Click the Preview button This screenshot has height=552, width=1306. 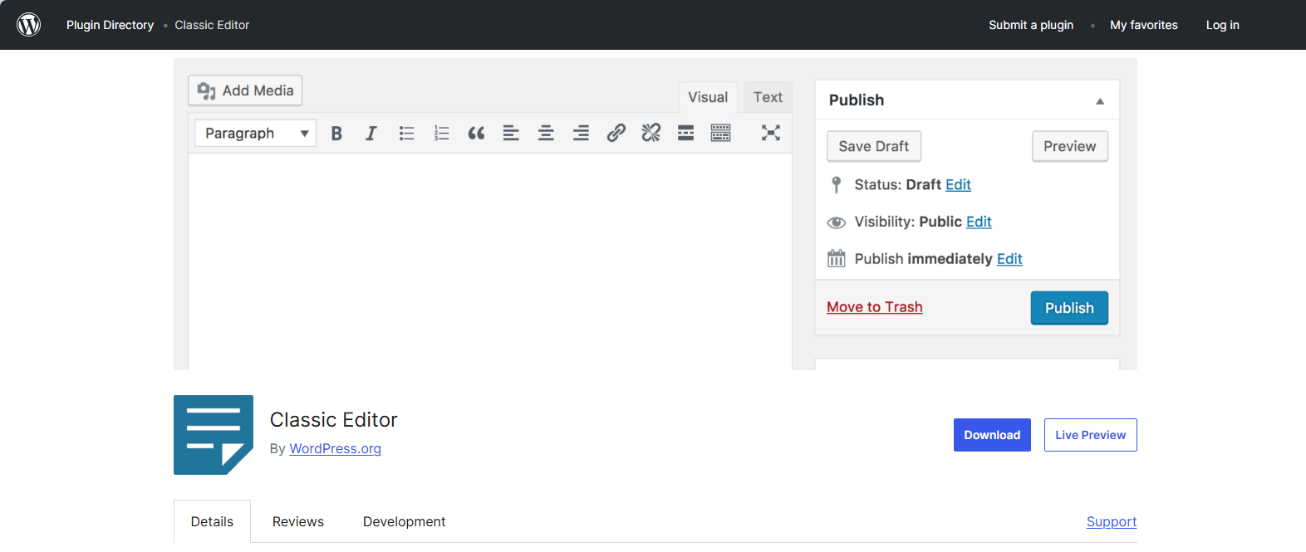pos(1070,146)
